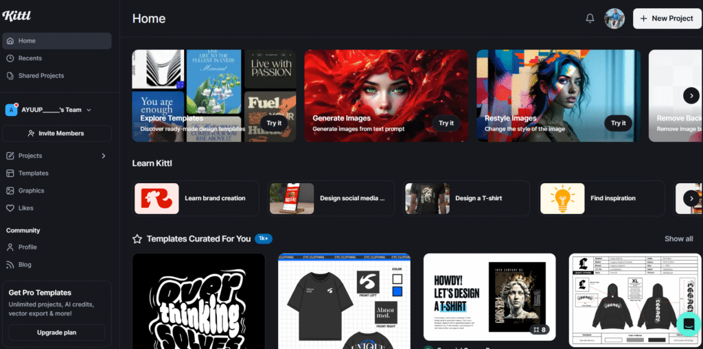
Task: Go to Home in sidebar
Action: tap(57, 40)
